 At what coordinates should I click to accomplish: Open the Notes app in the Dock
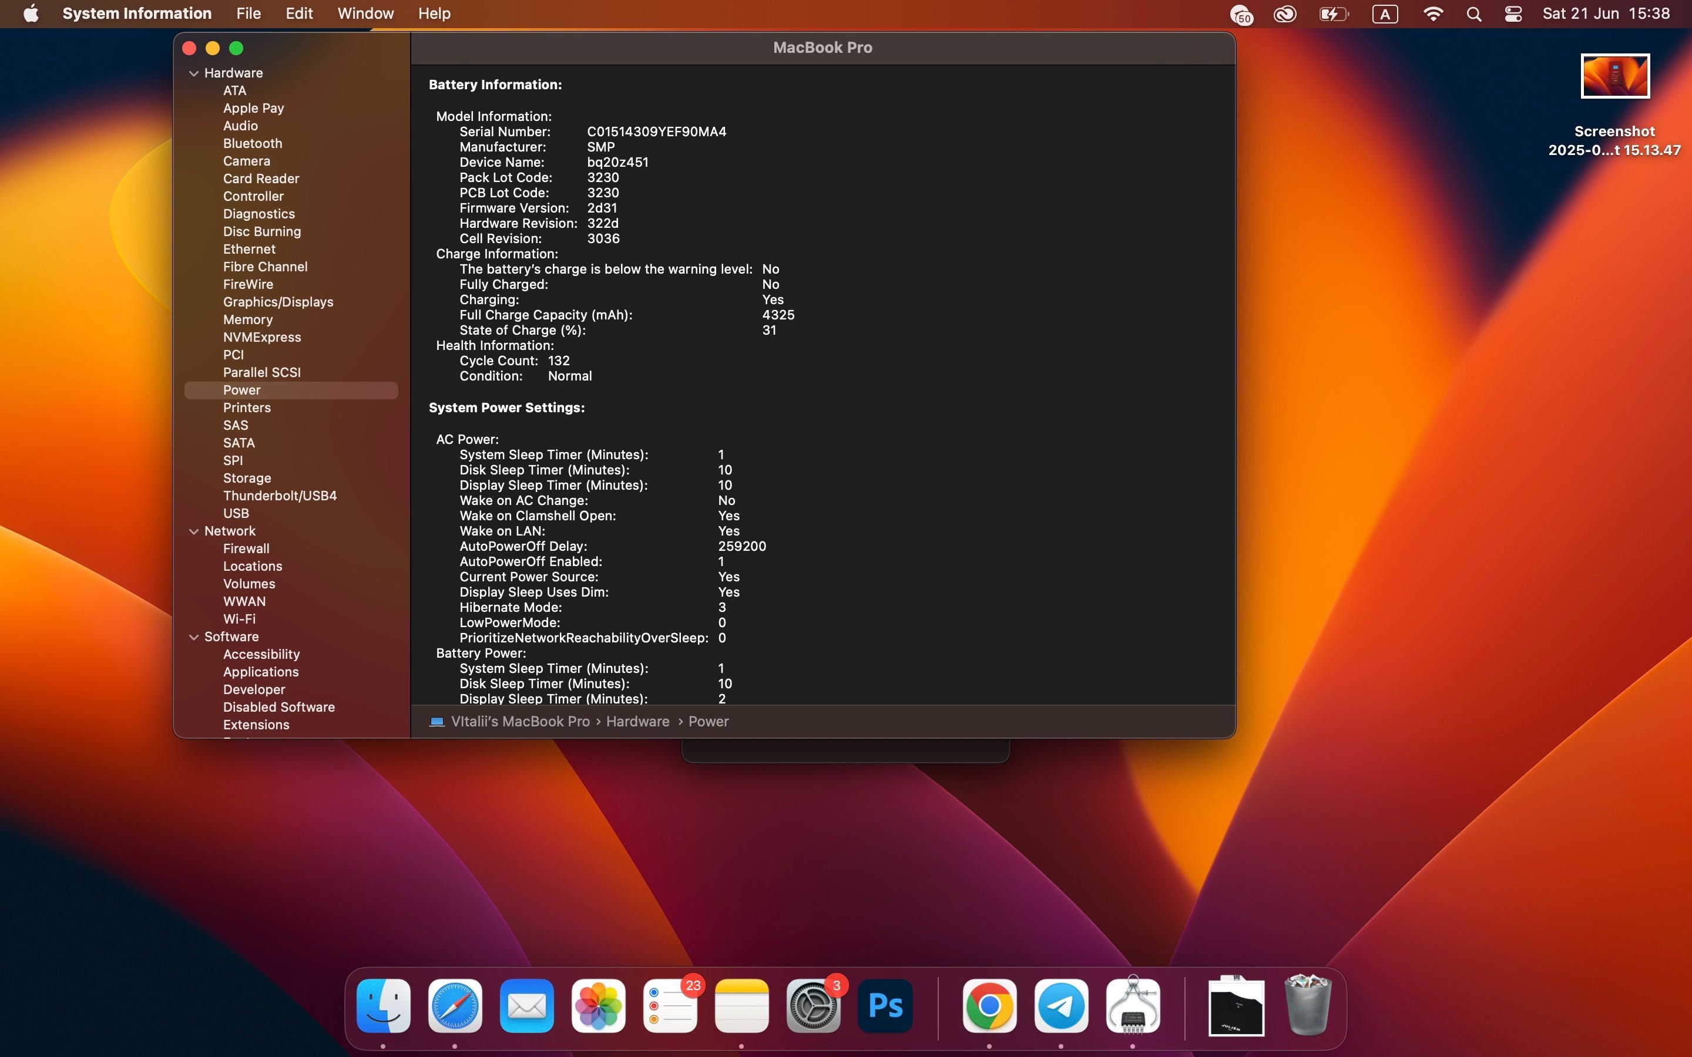coord(742,1006)
